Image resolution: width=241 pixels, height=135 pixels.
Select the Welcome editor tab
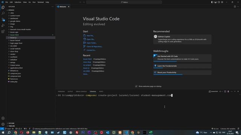point(63,7)
